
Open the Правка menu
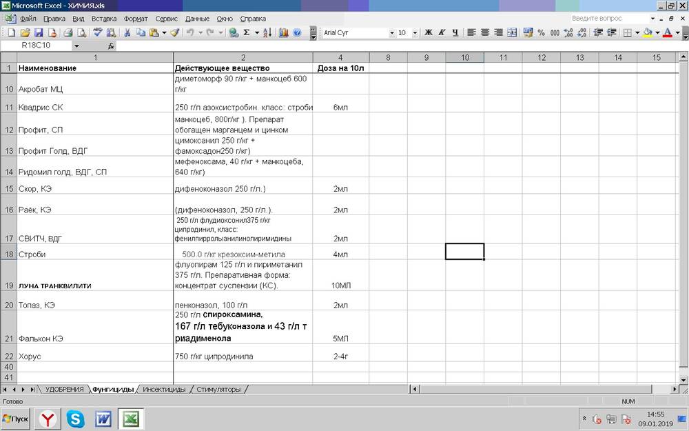pos(54,19)
